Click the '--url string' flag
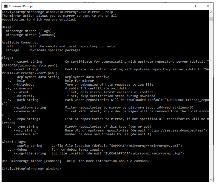The image size is (216, 184). click(25, 130)
